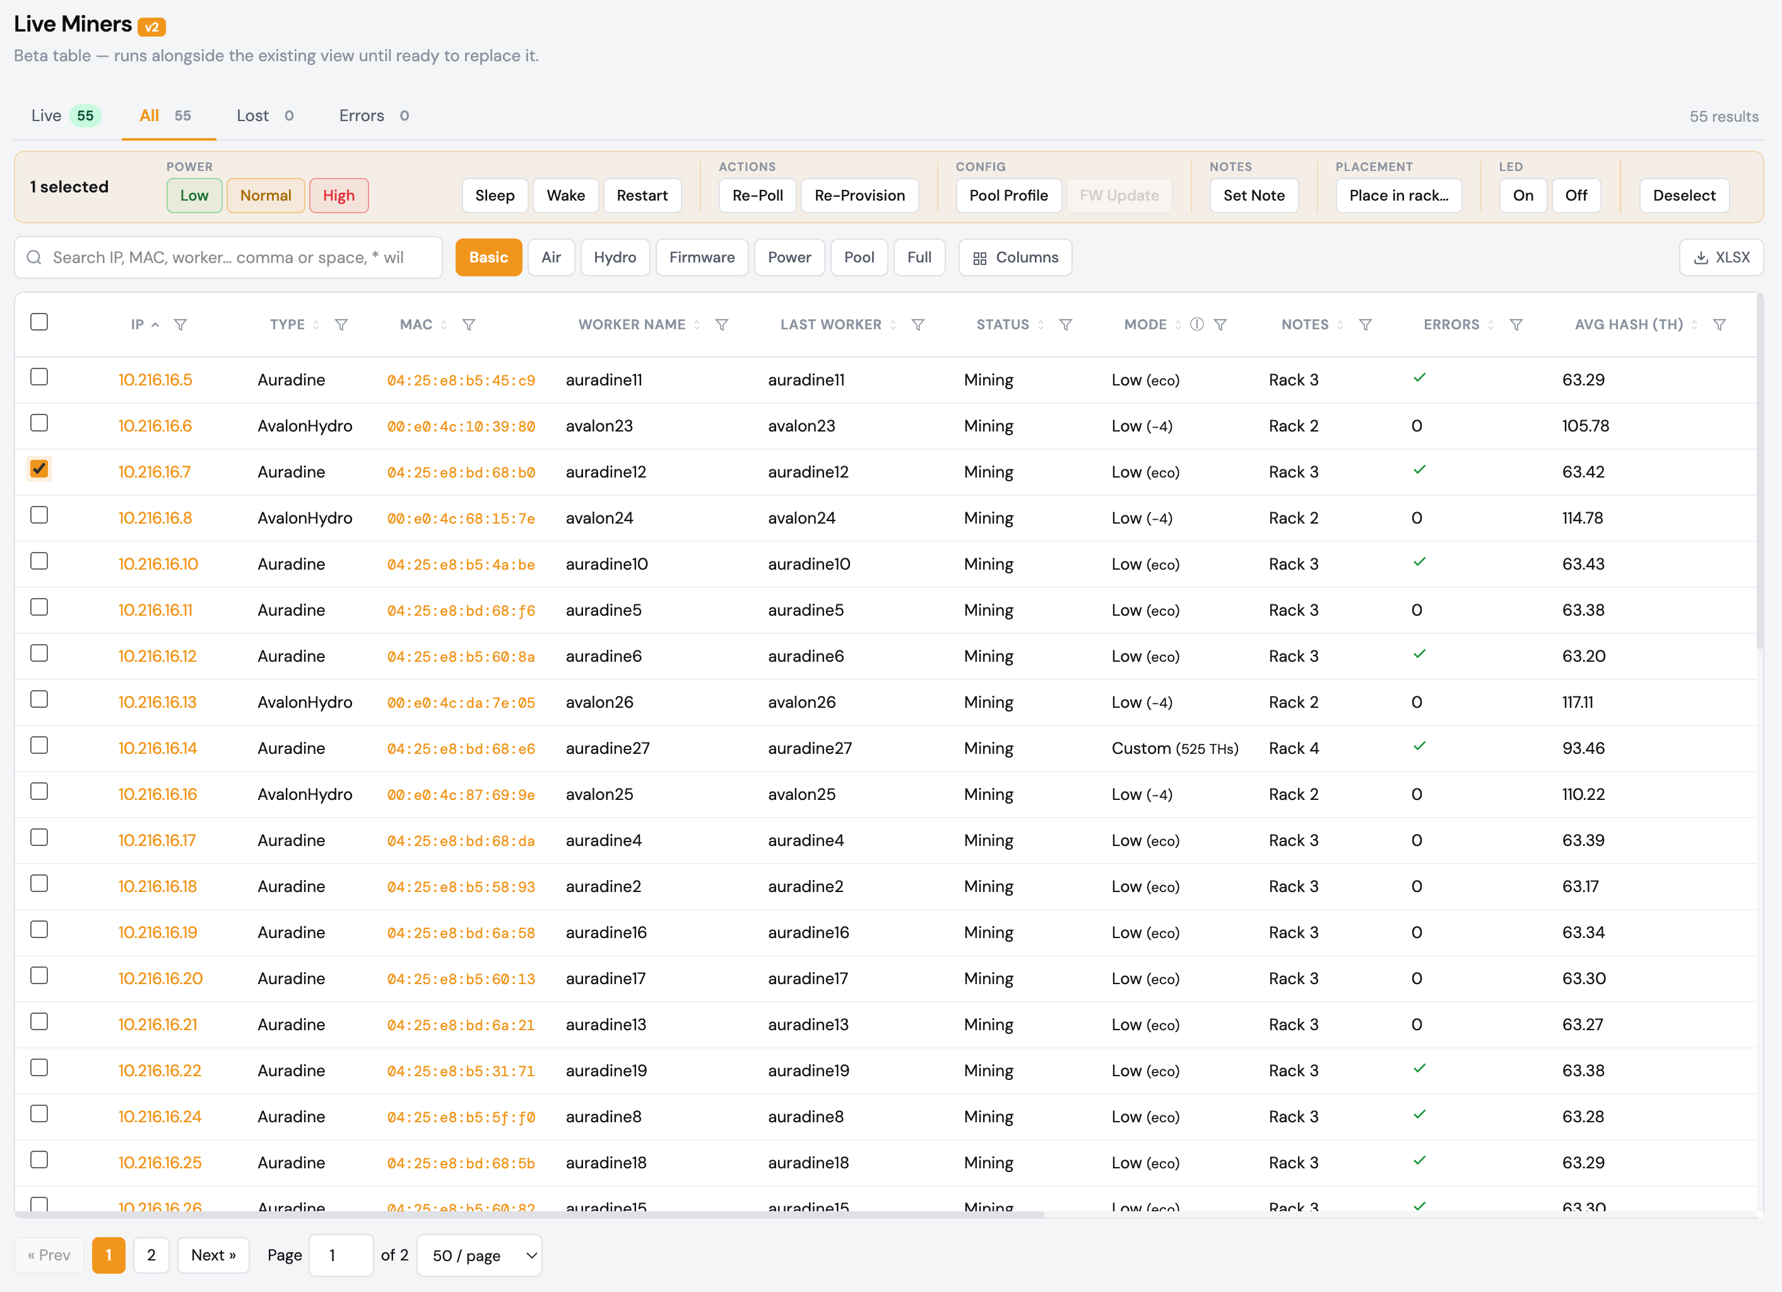Open the IP column filter icon

(x=180, y=324)
